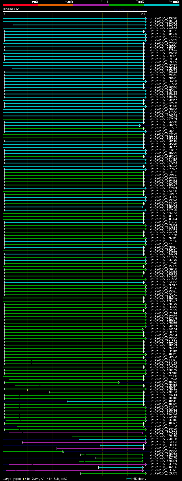Screen dimensions: 182x481
Task: Select label UniRef100_C7QXH1
Action: tap(163, 131)
